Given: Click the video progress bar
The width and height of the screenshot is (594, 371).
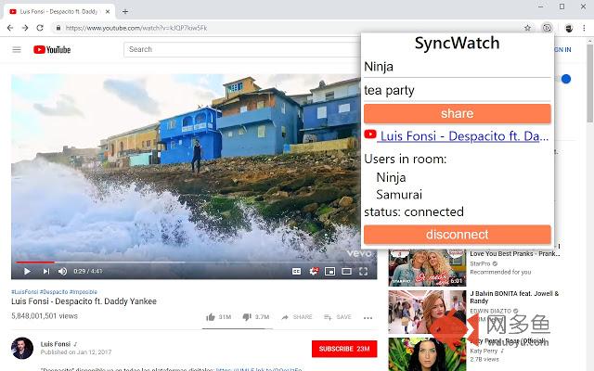Looking at the screenshot, I should pyautogui.click(x=186, y=262).
